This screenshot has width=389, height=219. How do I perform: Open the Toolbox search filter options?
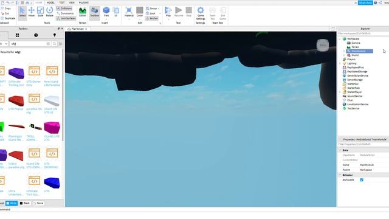click(60, 44)
